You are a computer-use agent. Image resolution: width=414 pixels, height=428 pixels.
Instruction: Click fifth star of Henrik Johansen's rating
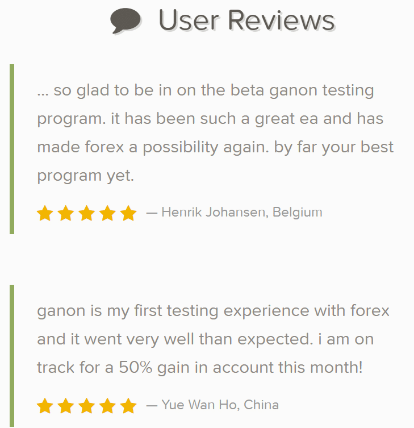pyautogui.click(x=128, y=213)
